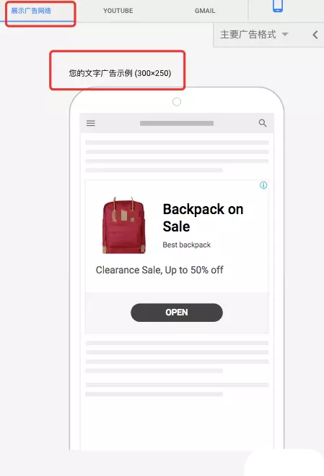
Task: Click the red backpack product image
Action: [124, 225]
